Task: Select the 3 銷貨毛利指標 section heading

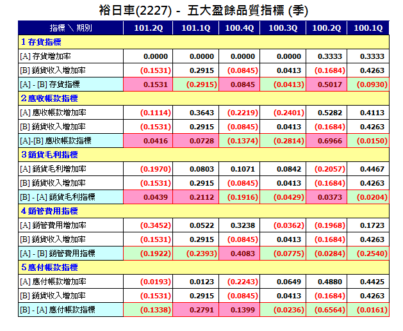Action: 49,154
